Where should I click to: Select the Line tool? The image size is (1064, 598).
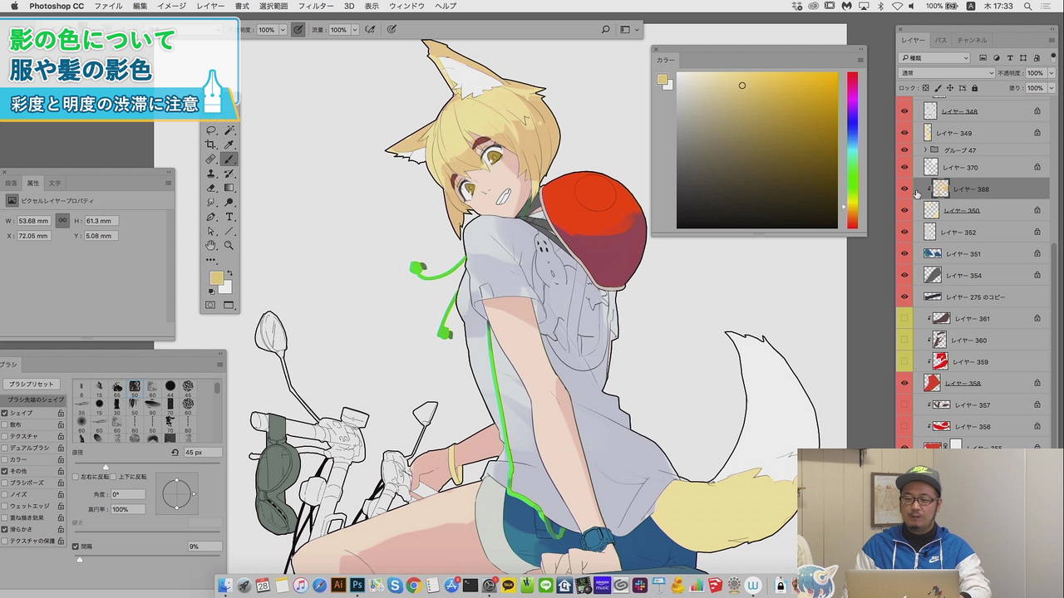click(229, 231)
